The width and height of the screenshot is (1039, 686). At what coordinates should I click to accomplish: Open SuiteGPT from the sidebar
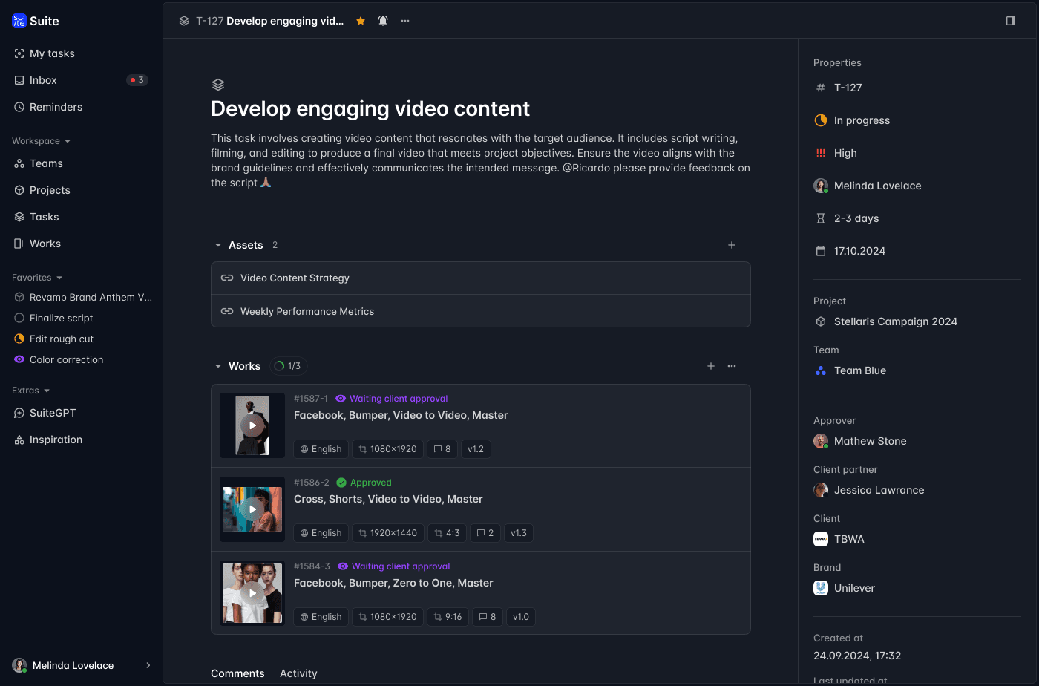52,413
